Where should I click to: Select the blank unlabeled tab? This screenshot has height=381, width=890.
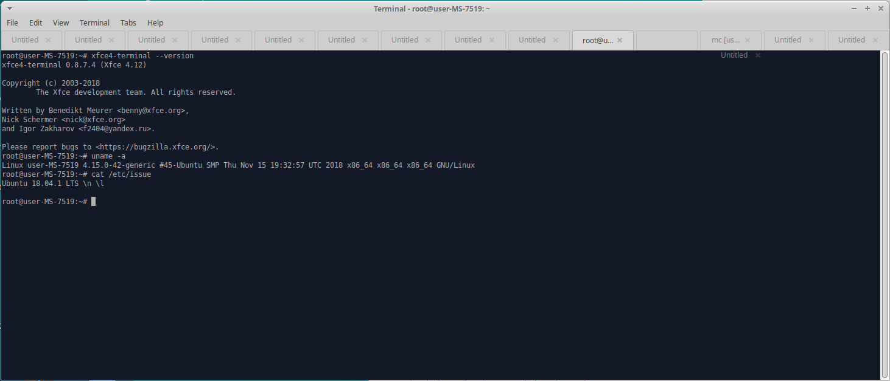pyautogui.click(x=667, y=40)
